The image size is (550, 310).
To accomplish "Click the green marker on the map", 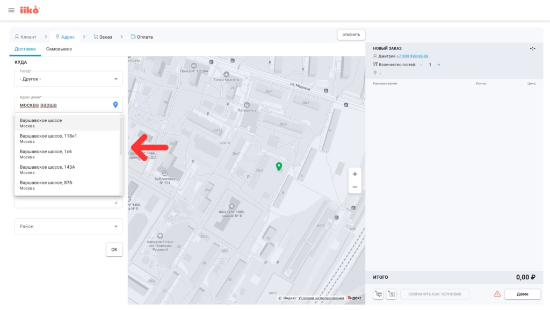I will pos(279,167).
